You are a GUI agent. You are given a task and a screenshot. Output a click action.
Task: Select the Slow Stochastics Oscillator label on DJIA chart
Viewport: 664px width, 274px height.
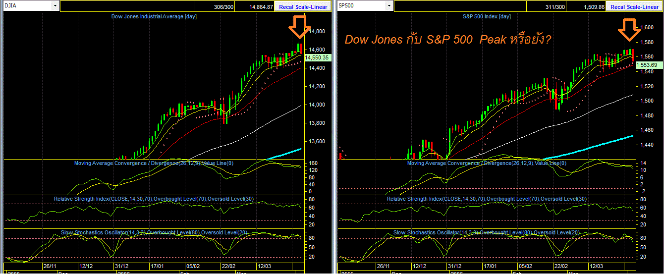tap(154, 232)
